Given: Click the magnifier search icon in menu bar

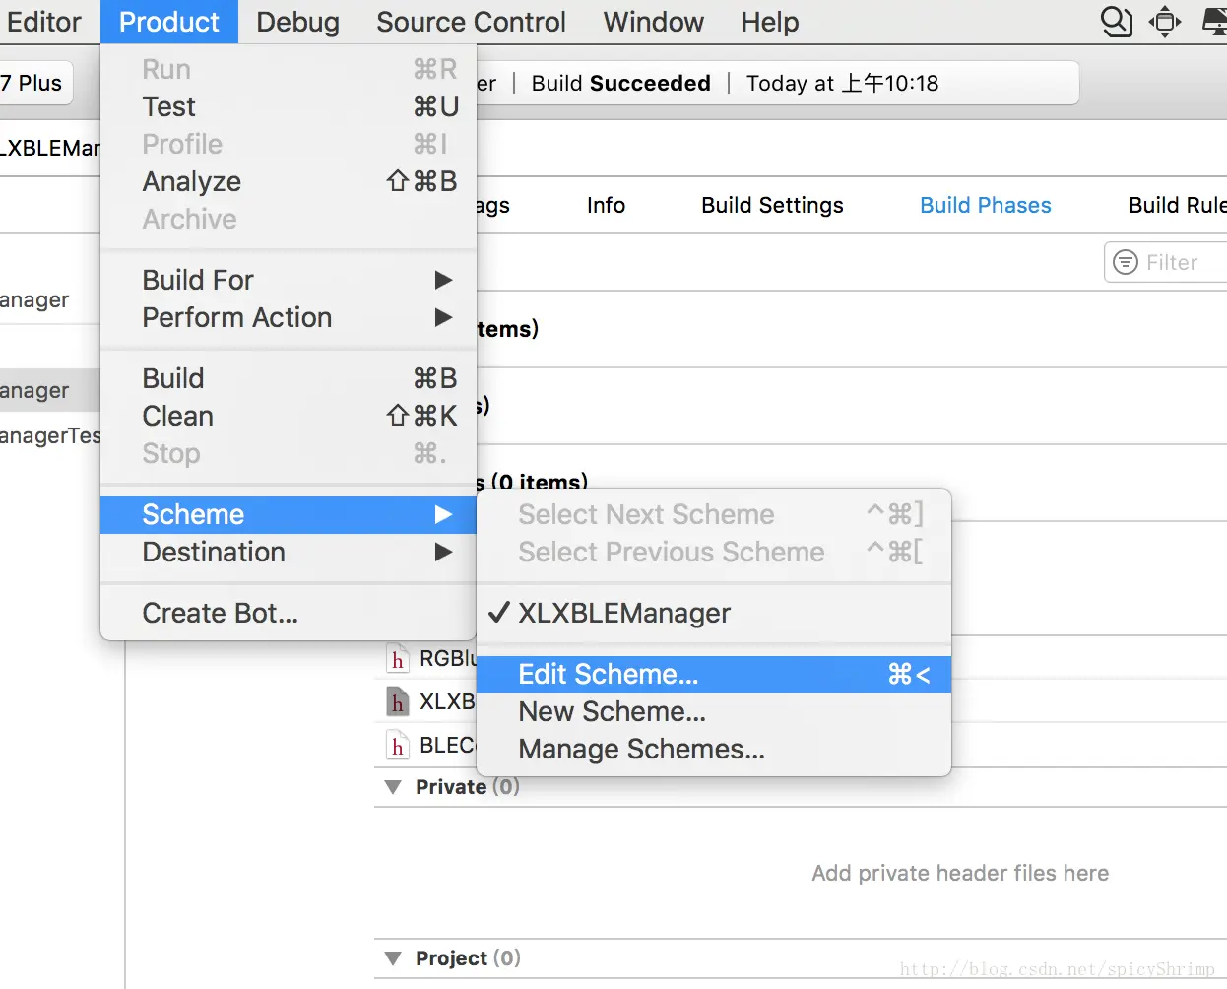Looking at the screenshot, I should 1117,22.
